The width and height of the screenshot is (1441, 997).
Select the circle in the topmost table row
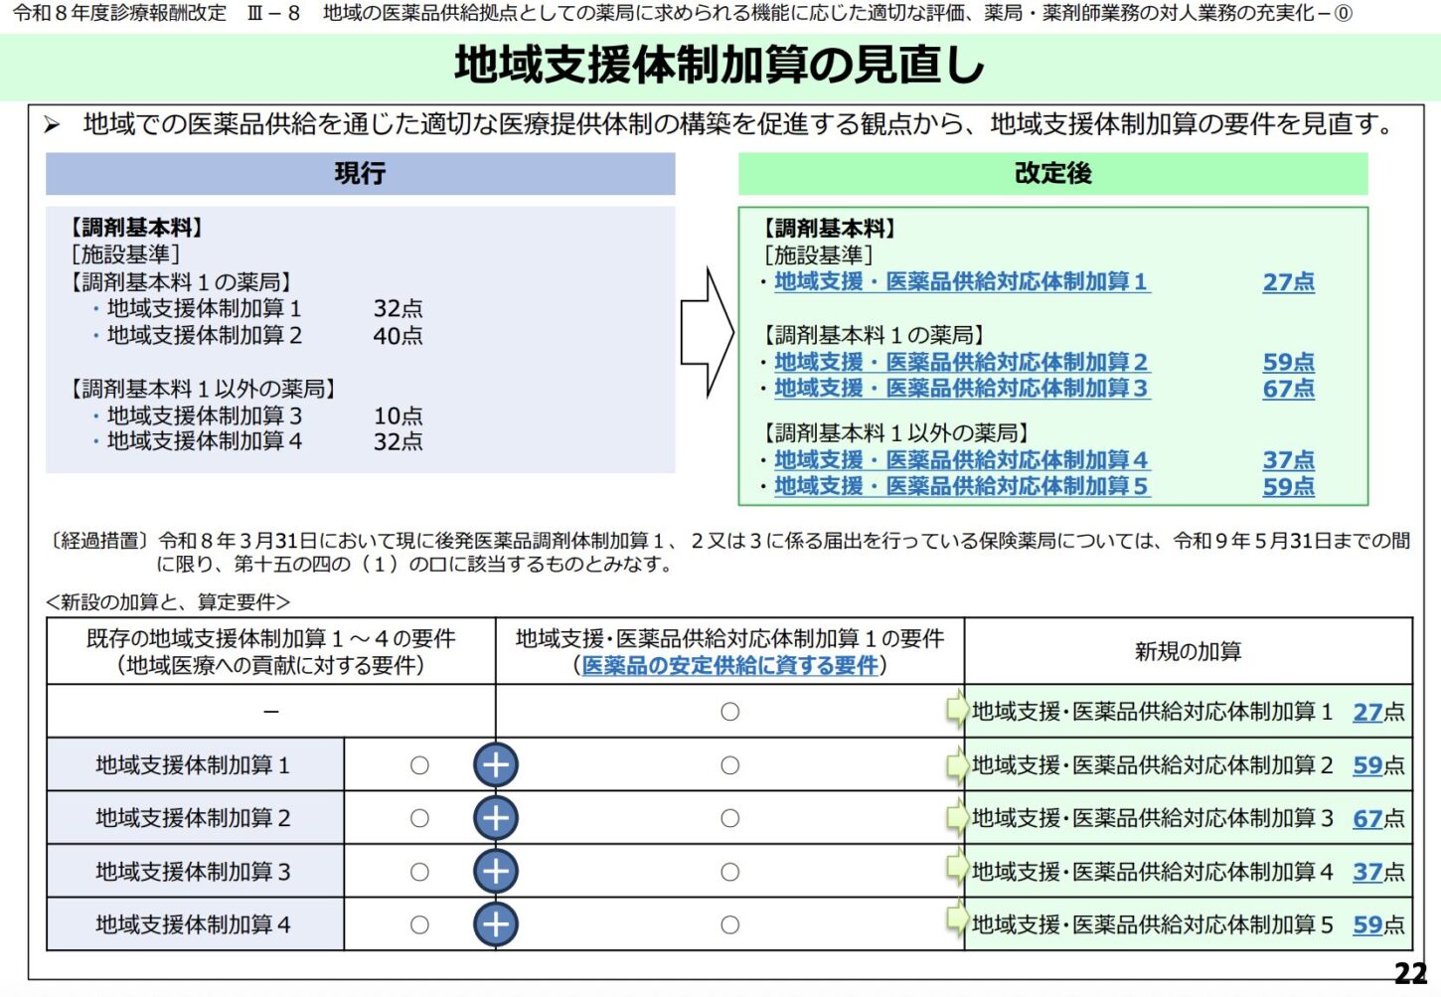click(730, 711)
